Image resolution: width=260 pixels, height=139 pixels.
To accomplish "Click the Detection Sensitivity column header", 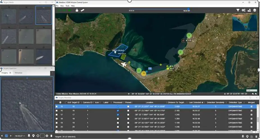I will coord(215,102).
